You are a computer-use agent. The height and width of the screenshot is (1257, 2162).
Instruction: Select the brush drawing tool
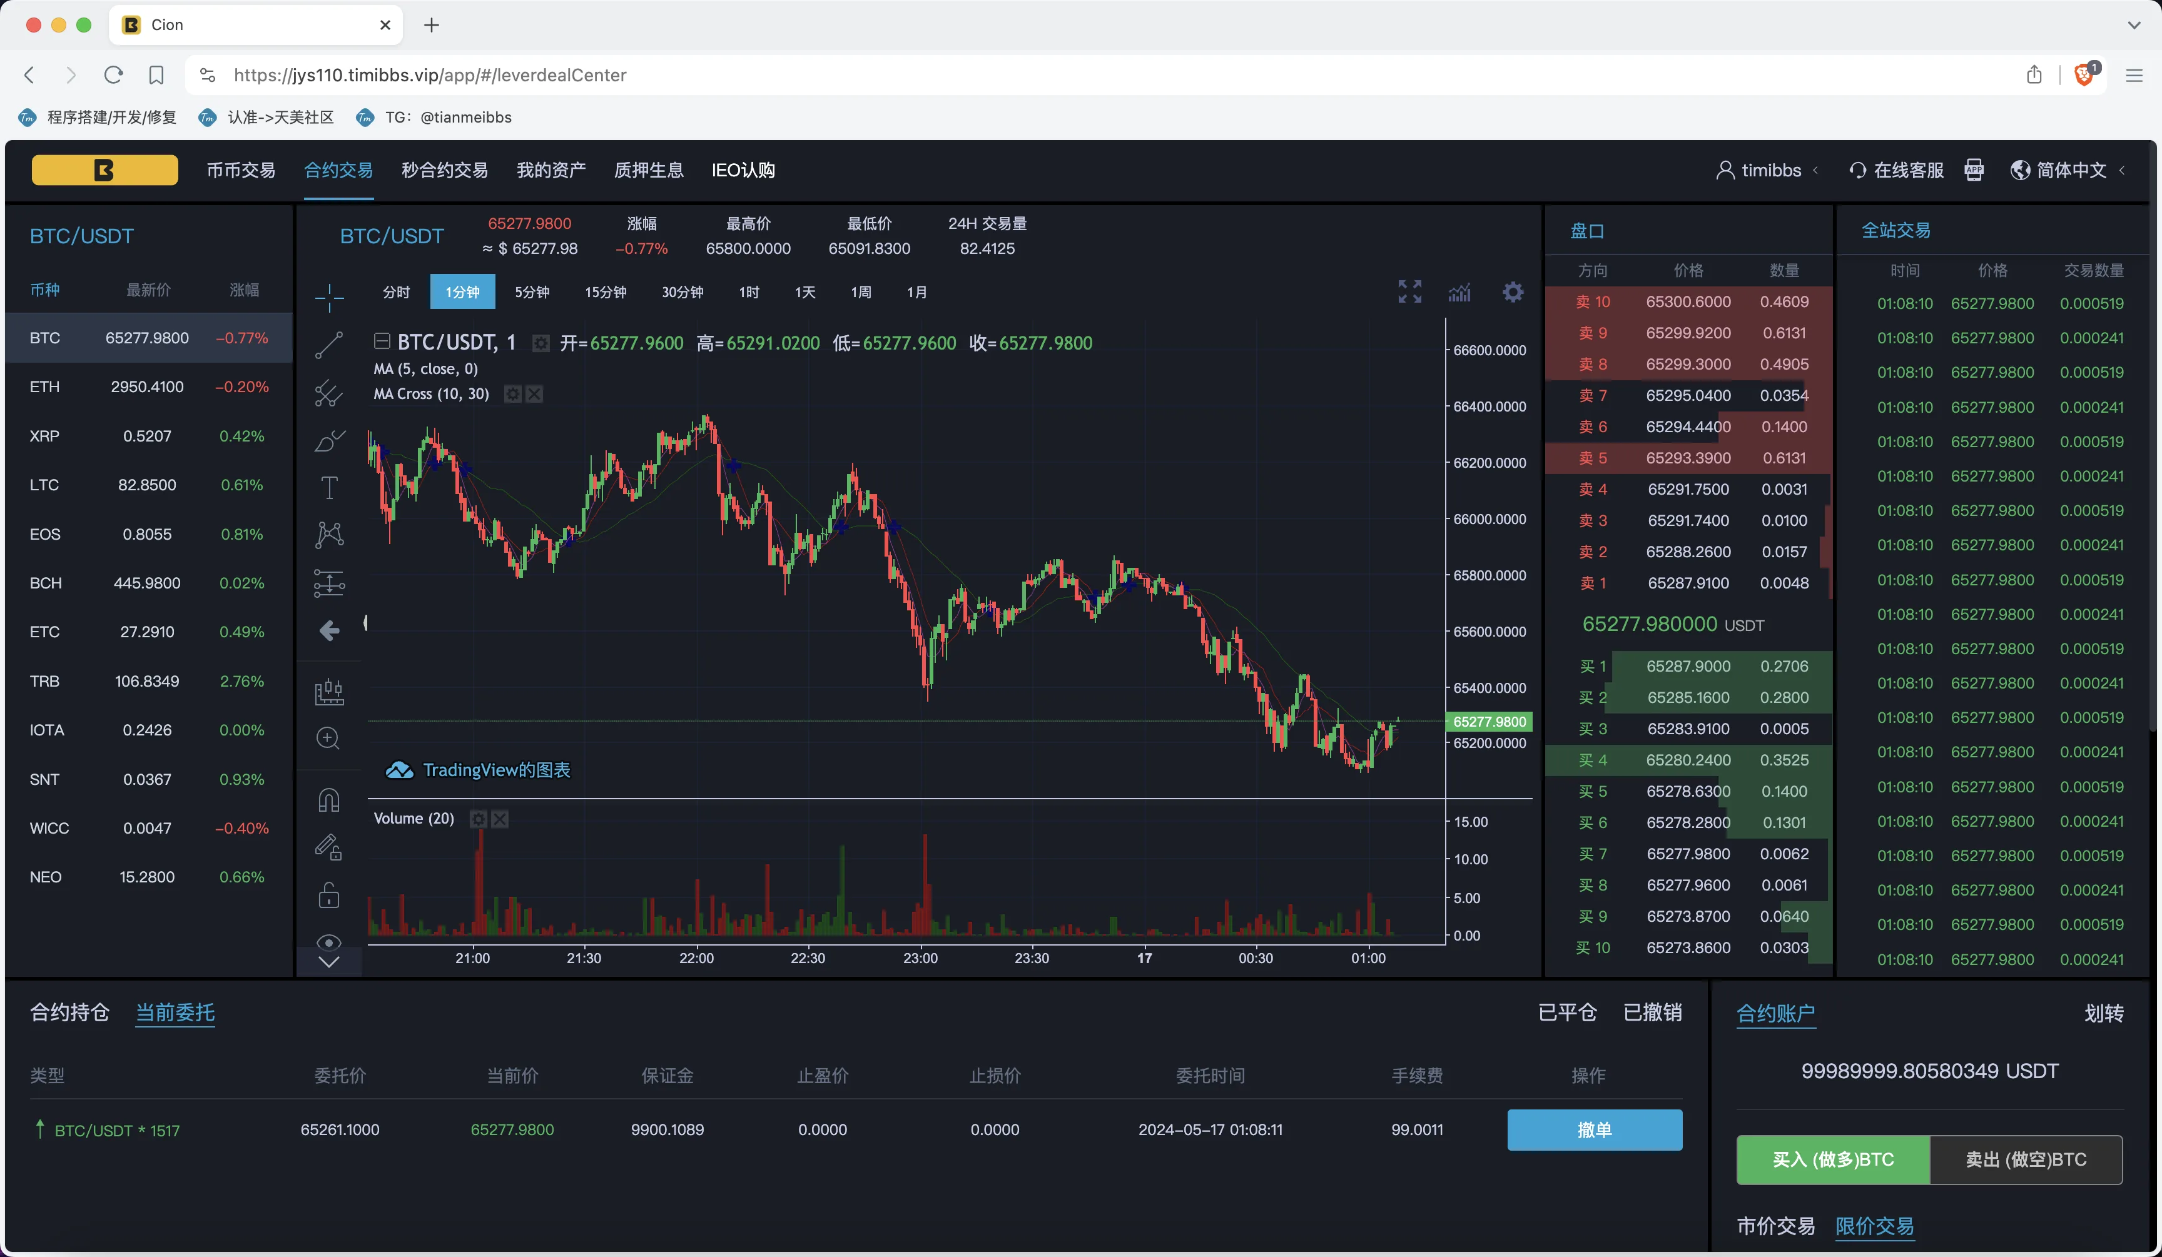coord(328,441)
